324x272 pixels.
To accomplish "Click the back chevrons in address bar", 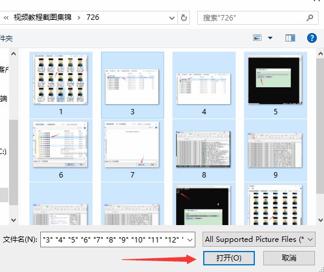I will coord(6,18).
